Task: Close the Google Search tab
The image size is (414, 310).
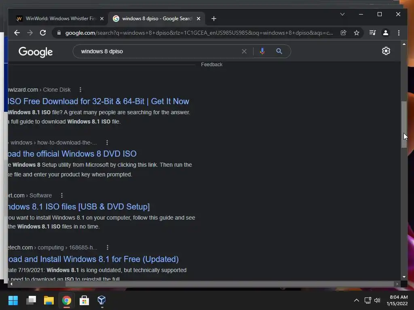Action: coord(199,19)
